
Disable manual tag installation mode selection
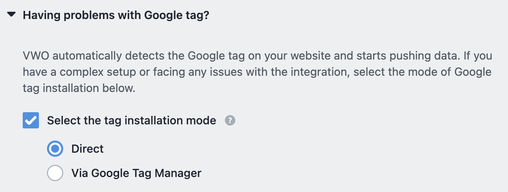pos(31,120)
